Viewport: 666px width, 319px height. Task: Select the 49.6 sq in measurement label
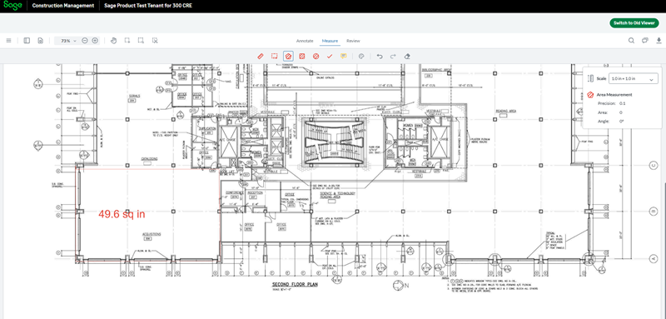coord(122,215)
